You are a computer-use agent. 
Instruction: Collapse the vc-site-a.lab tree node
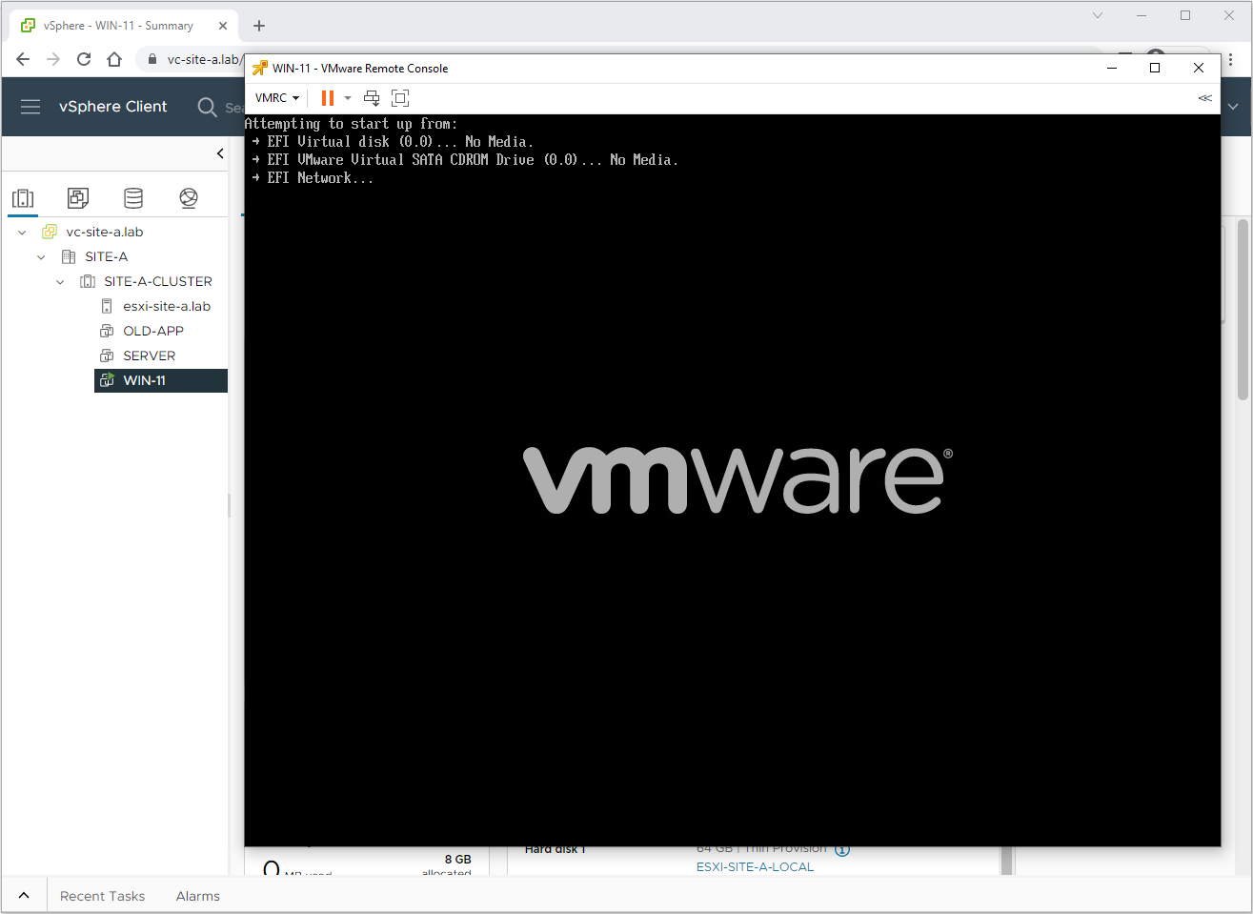tap(22, 233)
